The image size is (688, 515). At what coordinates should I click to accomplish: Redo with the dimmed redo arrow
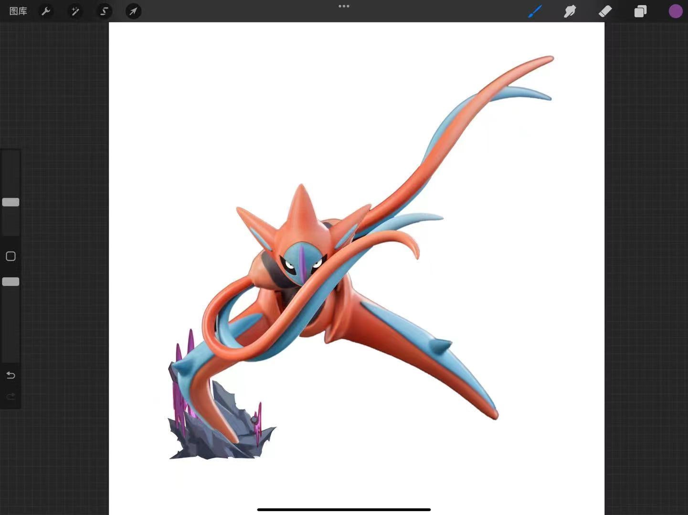point(11,397)
